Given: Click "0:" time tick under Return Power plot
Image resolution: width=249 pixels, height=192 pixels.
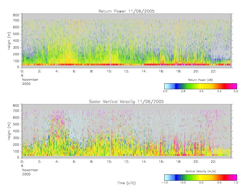Looking at the screenshot, I should click(22, 71).
